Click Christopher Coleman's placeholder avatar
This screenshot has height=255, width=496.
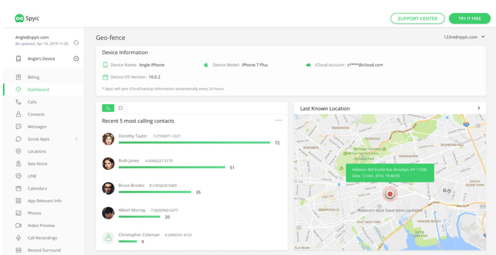tap(108, 238)
